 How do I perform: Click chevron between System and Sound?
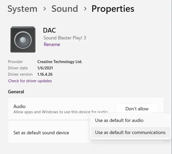pos(45,9)
